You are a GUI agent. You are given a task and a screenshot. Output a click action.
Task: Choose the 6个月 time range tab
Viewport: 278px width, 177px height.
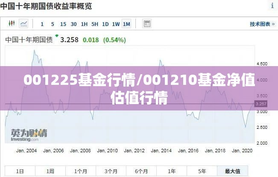[141, 171]
